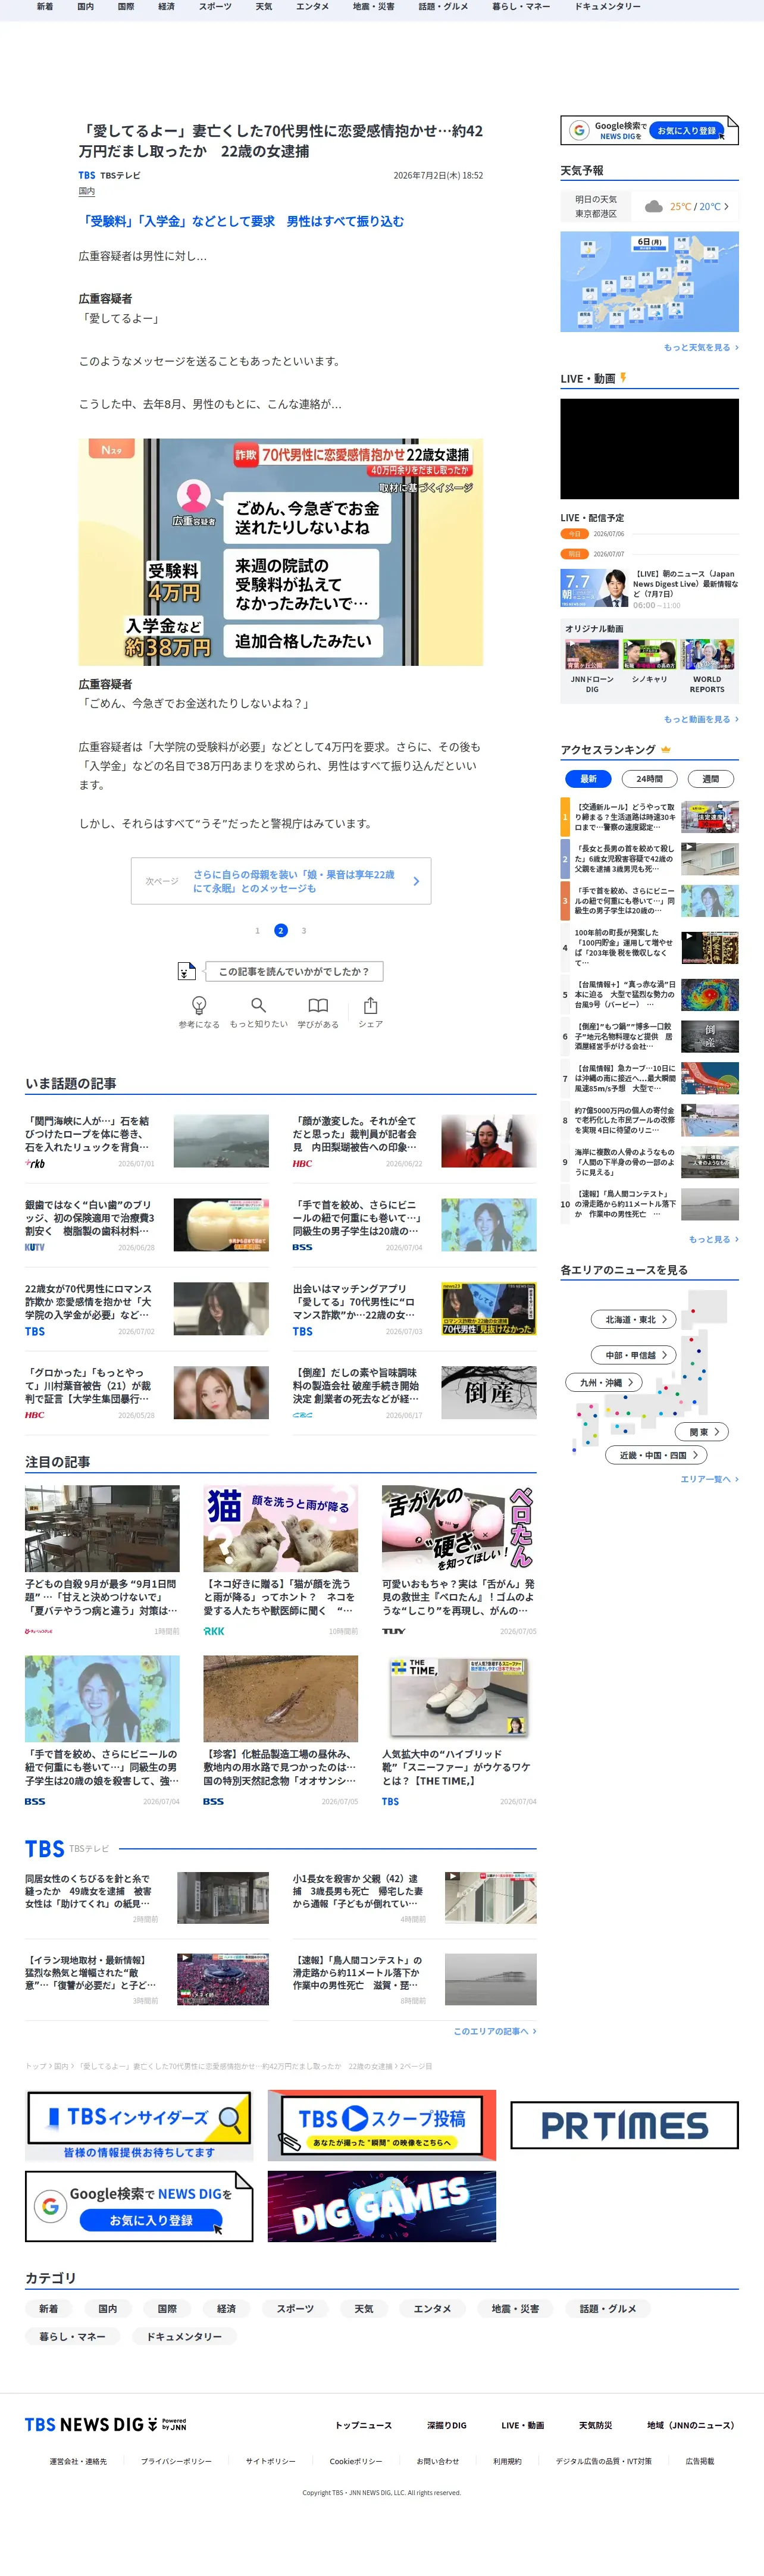
Task: Click the 参考になる lightbulb reaction icon
Action: point(199,1005)
